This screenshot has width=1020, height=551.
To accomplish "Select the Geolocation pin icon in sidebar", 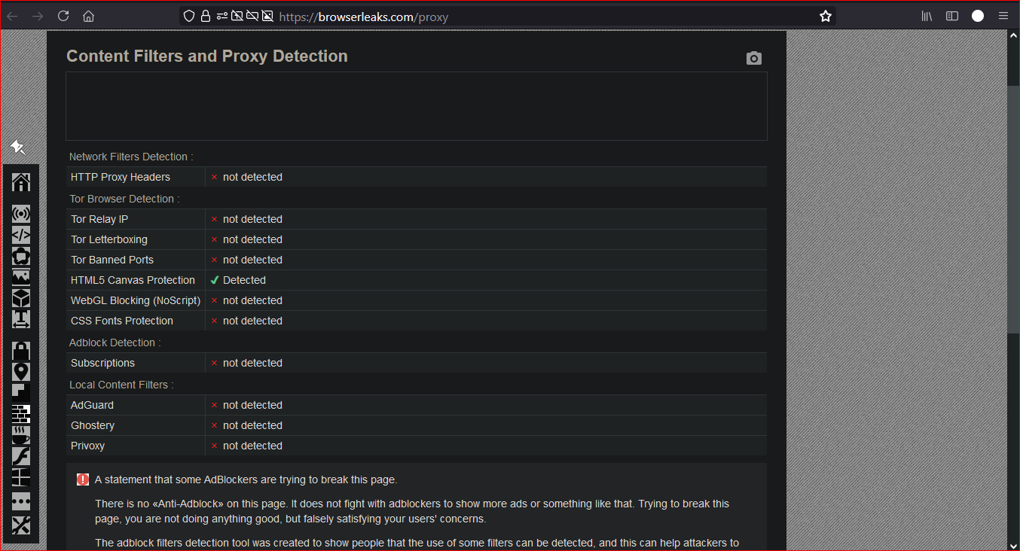I will (x=21, y=372).
